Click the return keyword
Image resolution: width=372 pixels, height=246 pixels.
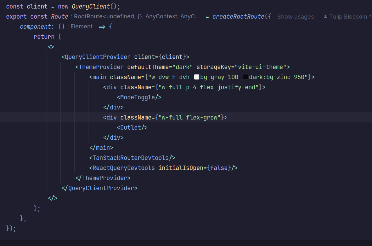[44, 37]
